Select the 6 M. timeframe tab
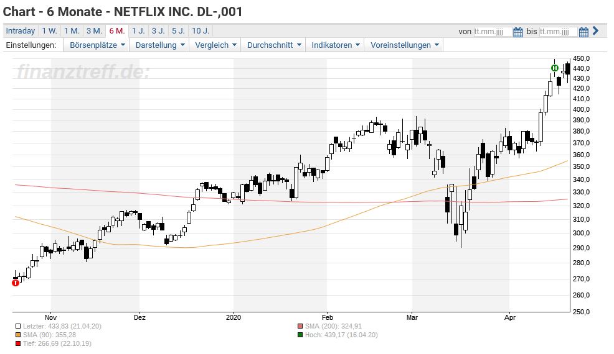The width and height of the screenshot is (614, 354). (117, 31)
